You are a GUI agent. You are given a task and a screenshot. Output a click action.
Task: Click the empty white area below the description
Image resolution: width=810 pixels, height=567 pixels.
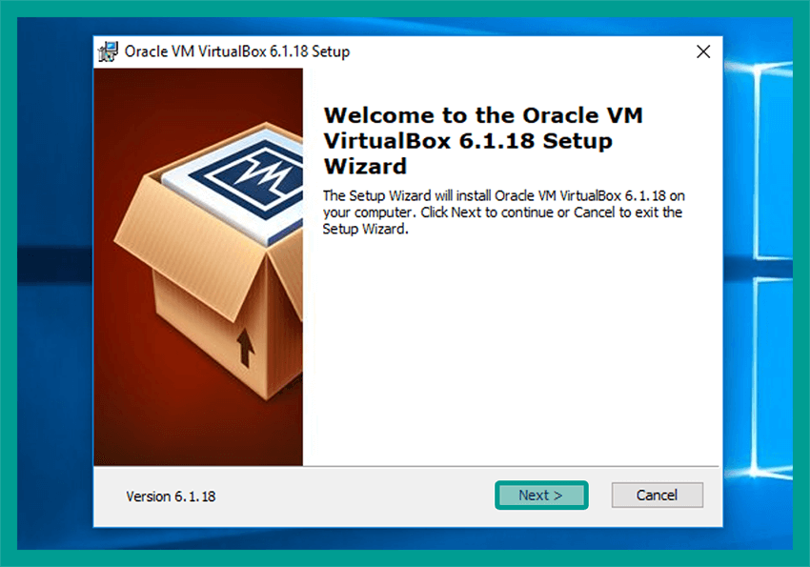coord(512,351)
